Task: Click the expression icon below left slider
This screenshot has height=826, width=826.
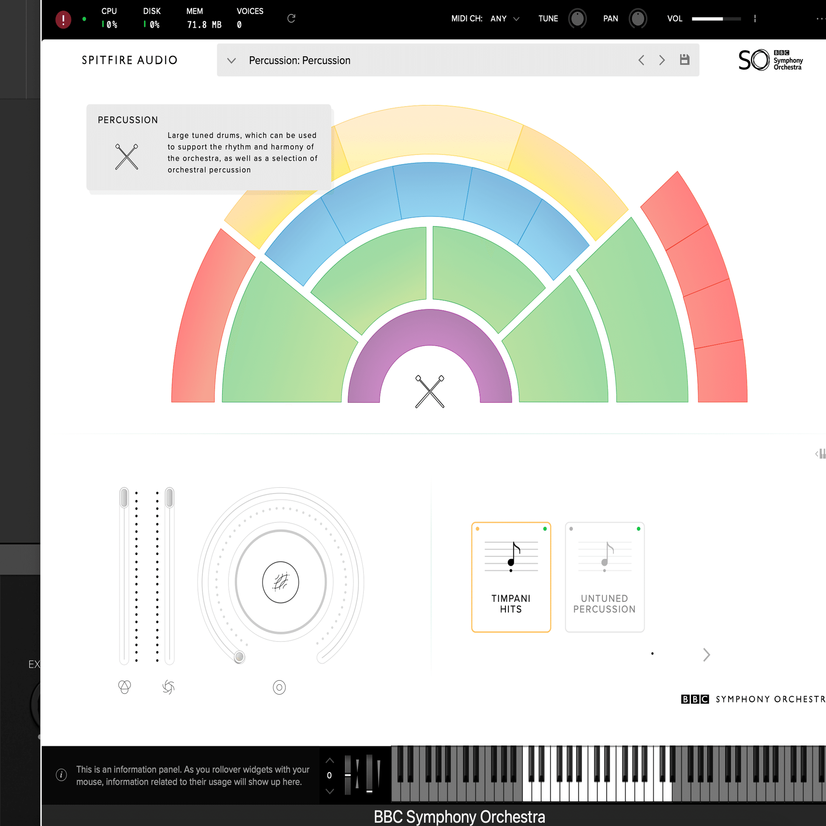Action: point(124,687)
